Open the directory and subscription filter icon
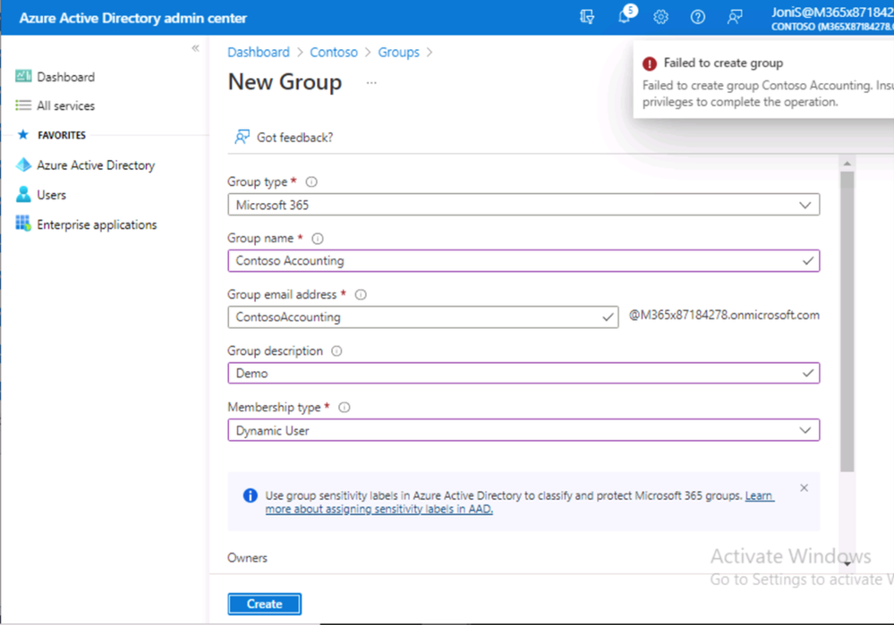 point(587,17)
